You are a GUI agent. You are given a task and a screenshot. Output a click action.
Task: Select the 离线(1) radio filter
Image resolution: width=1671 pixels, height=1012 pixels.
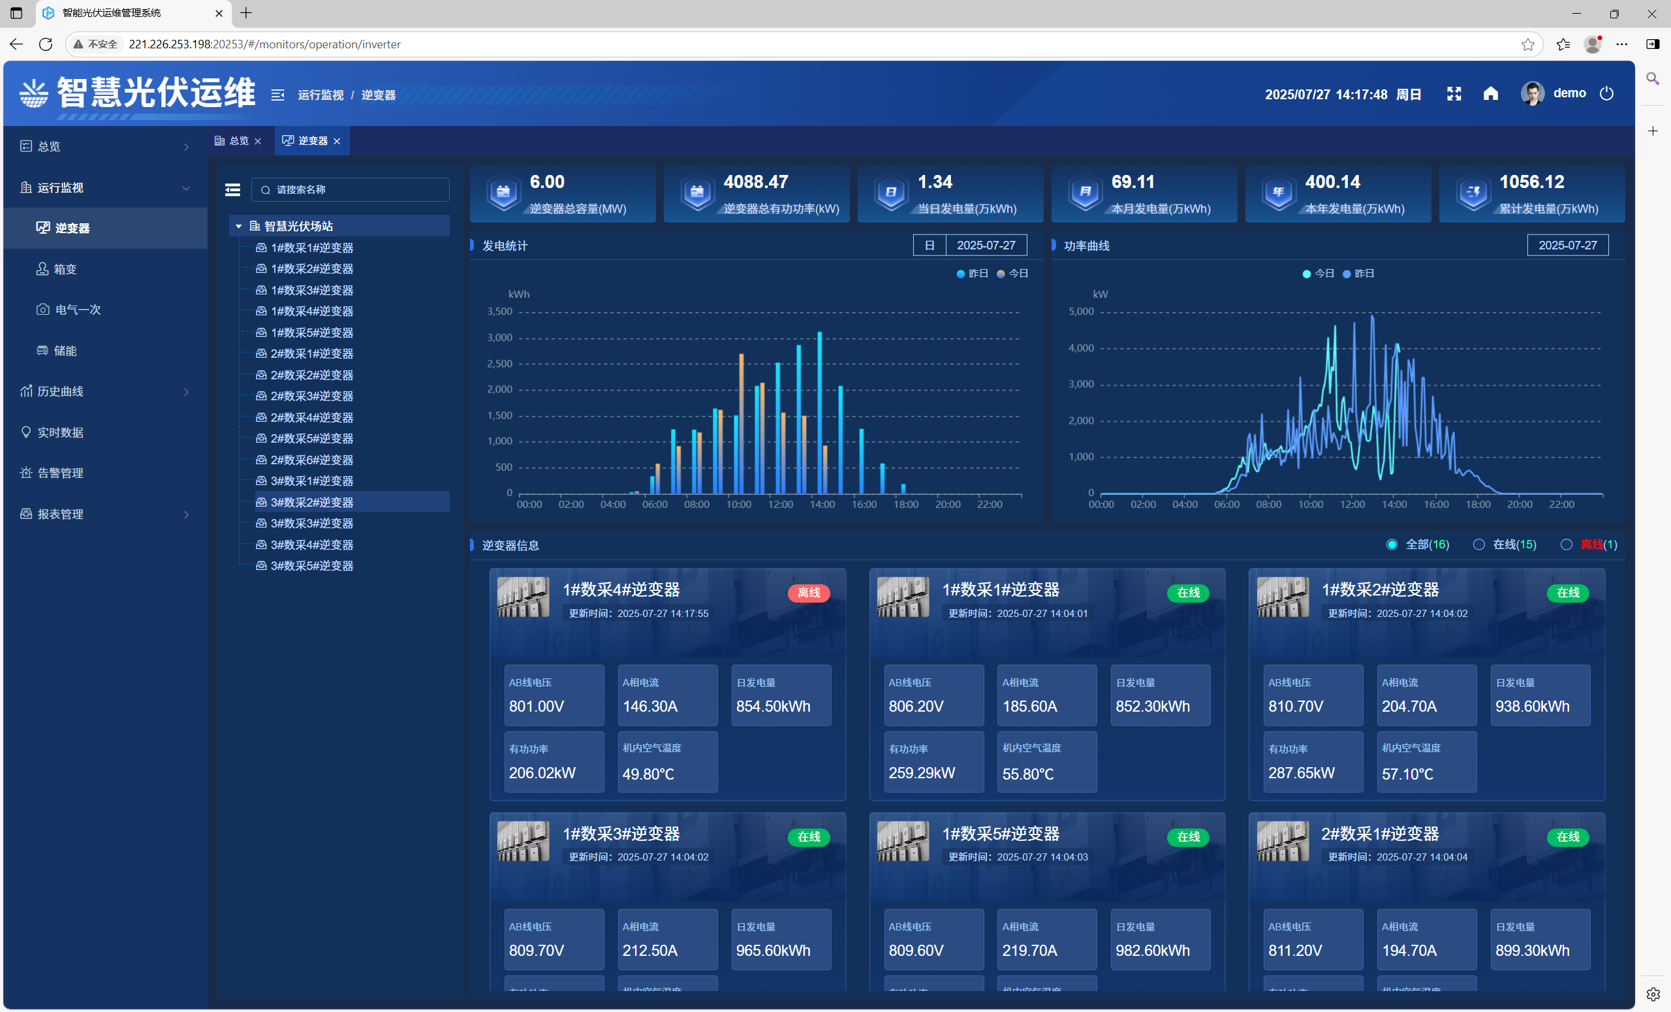1566,545
